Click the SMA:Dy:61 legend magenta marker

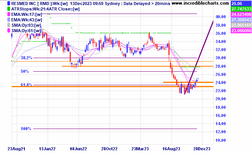(9, 31)
